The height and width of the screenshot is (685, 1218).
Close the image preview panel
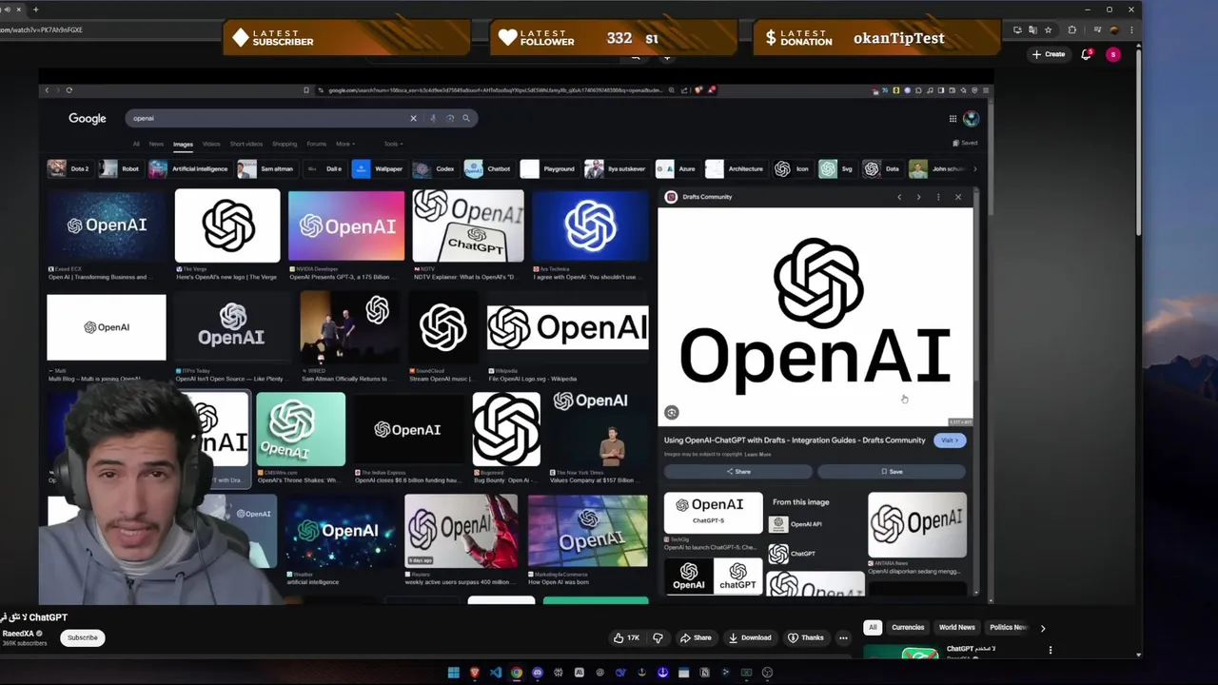pos(958,197)
